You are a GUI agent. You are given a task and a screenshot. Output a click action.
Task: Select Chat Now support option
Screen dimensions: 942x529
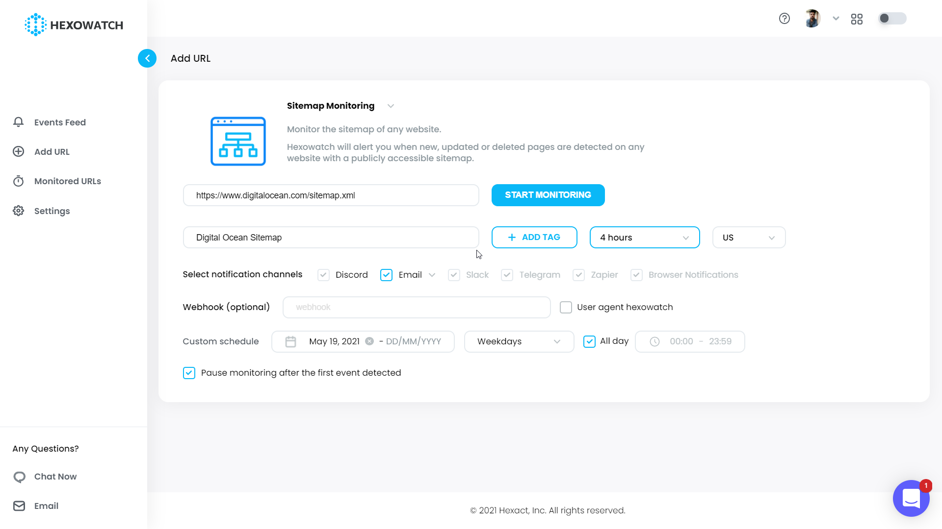coord(55,477)
